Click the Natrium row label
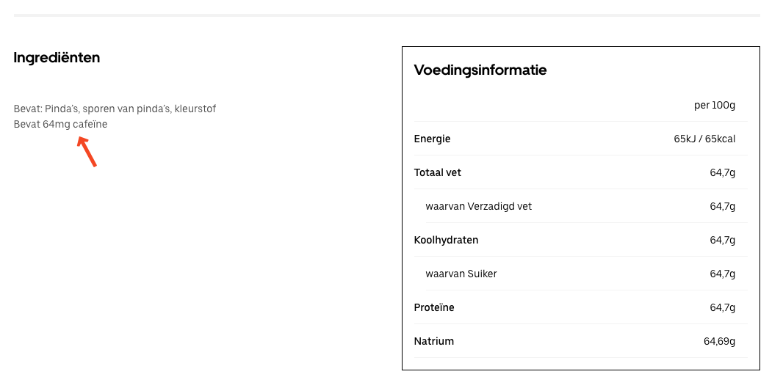Image resolution: width=783 pixels, height=388 pixels. [434, 341]
